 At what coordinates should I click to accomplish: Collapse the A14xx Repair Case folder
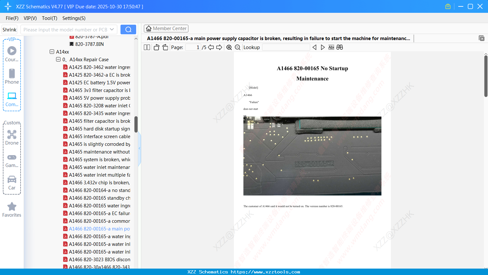coord(58,59)
